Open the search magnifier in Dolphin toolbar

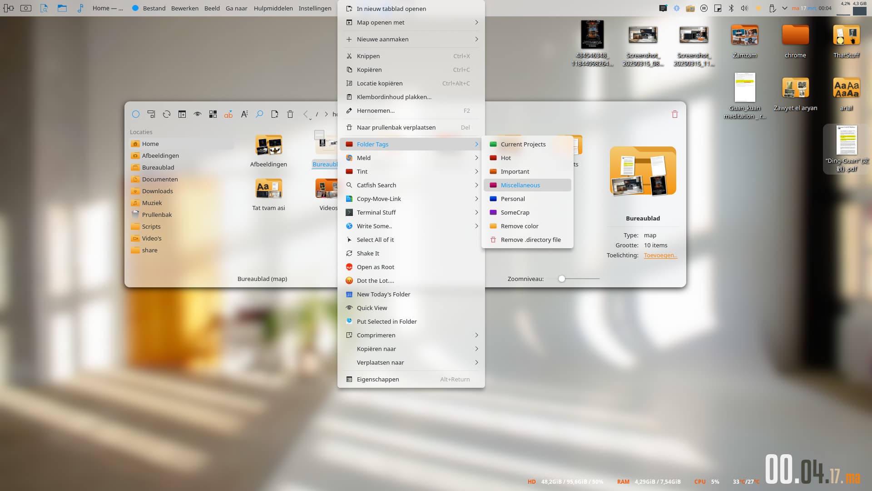pos(259,115)
